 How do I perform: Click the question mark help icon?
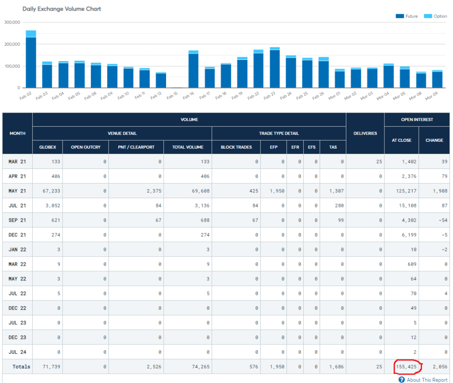(x=401, y=379)
